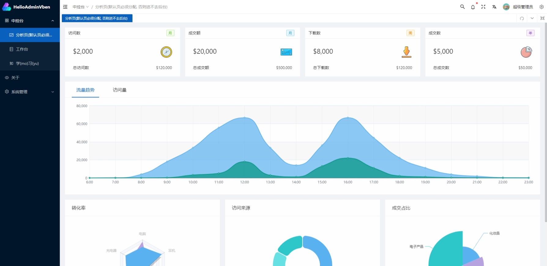
Task: Click the 系统管理 gear icon in sidebar
Action: [7, 92]
